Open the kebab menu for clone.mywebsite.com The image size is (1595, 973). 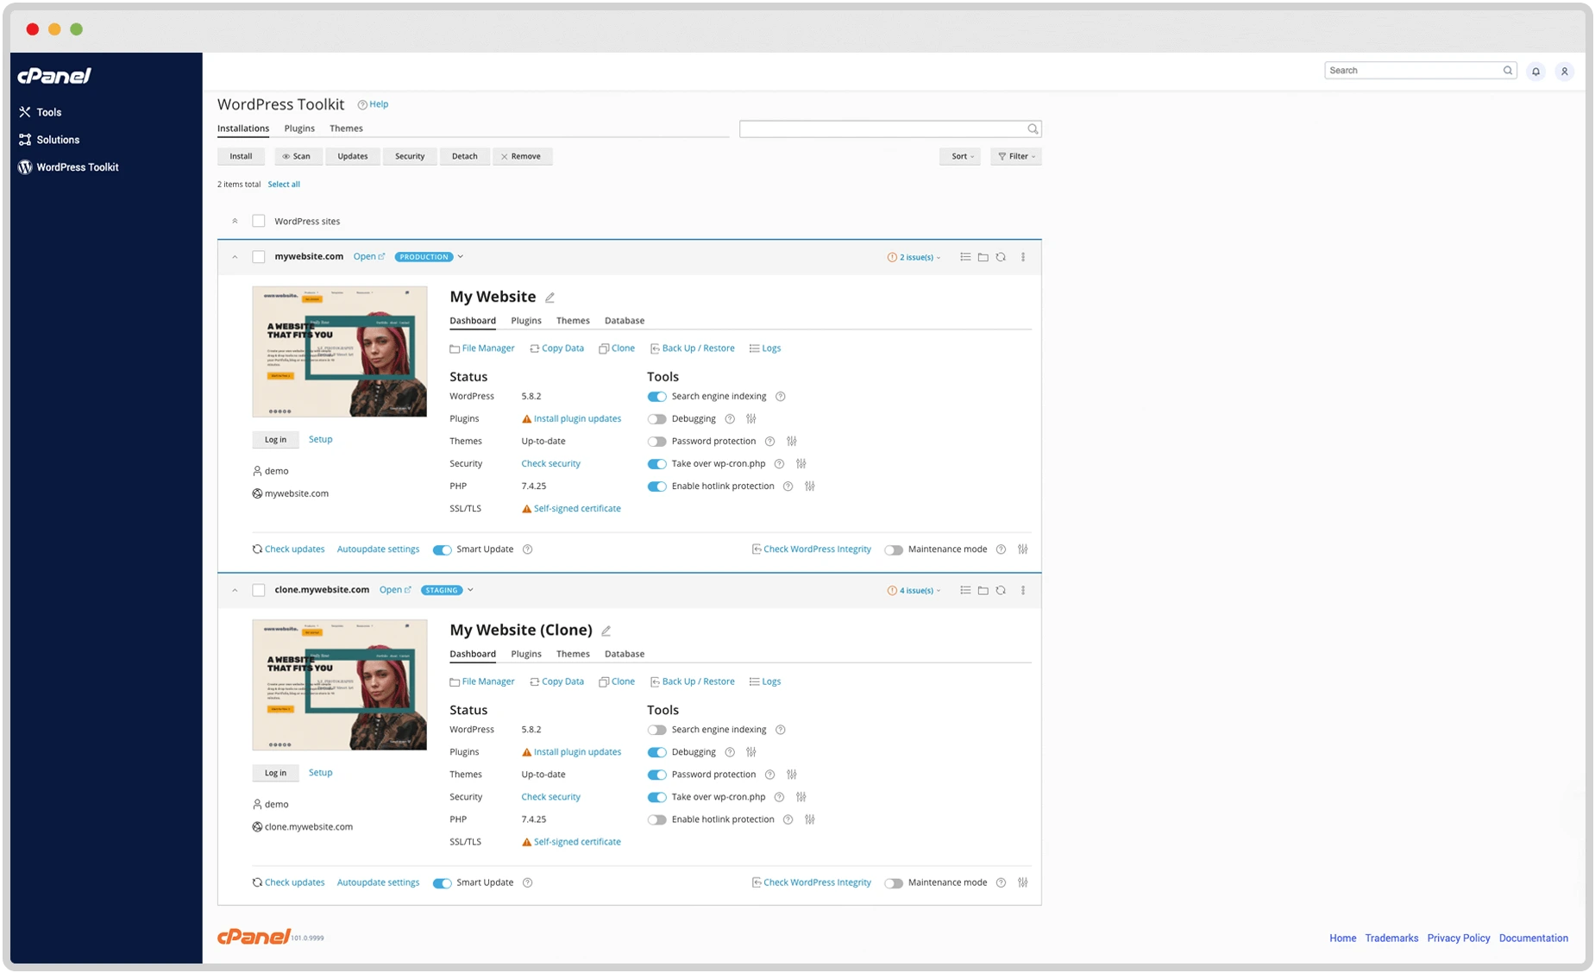[x=1023, y=590]
